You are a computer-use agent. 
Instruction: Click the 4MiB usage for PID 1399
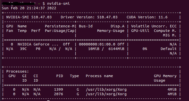pos(172,89)
